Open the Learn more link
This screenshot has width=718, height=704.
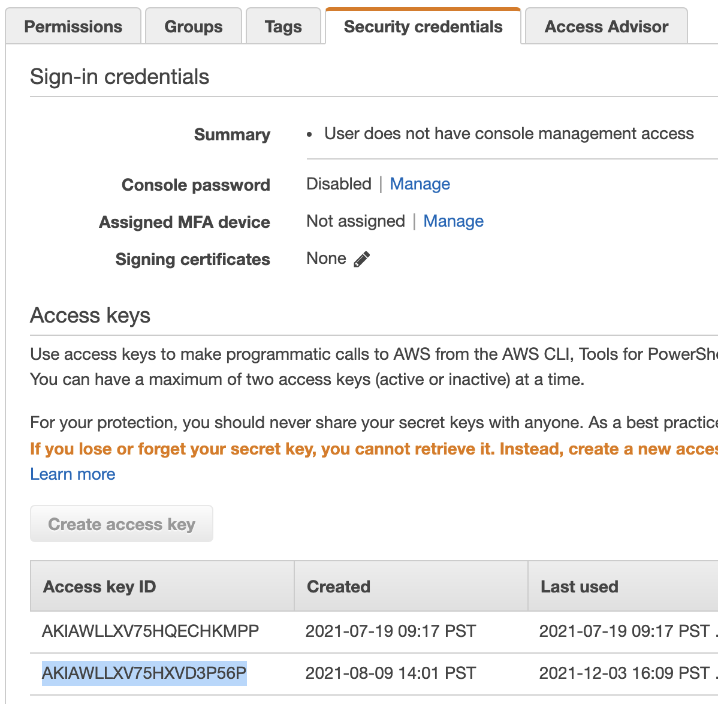click(73, 474)
